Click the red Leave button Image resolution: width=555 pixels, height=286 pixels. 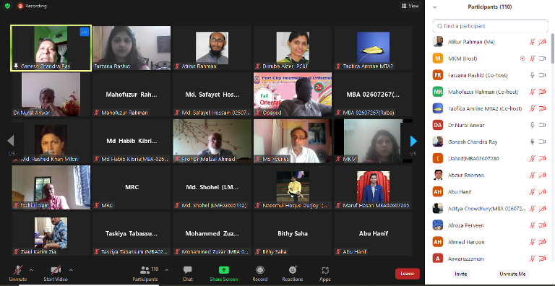(408, 273)
